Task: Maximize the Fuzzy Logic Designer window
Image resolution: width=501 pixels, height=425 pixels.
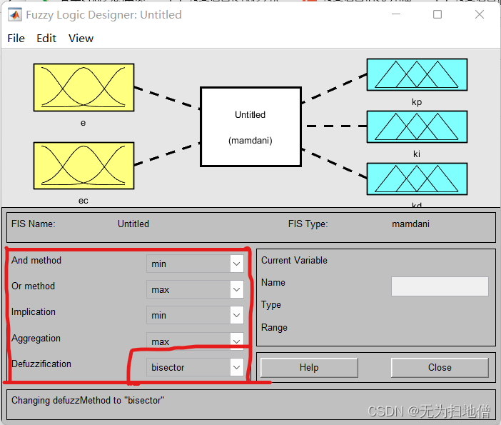Action: point(437,14)
